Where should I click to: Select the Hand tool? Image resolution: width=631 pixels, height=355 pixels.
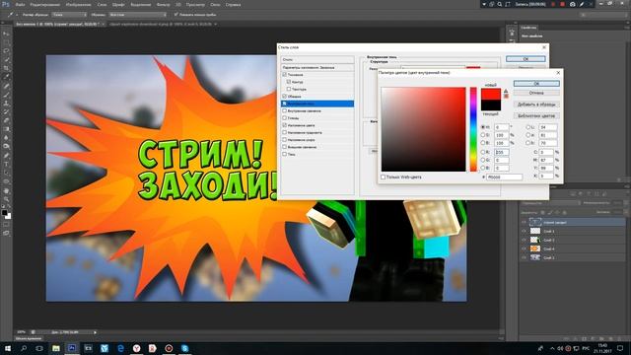click(x=6, y=190)
